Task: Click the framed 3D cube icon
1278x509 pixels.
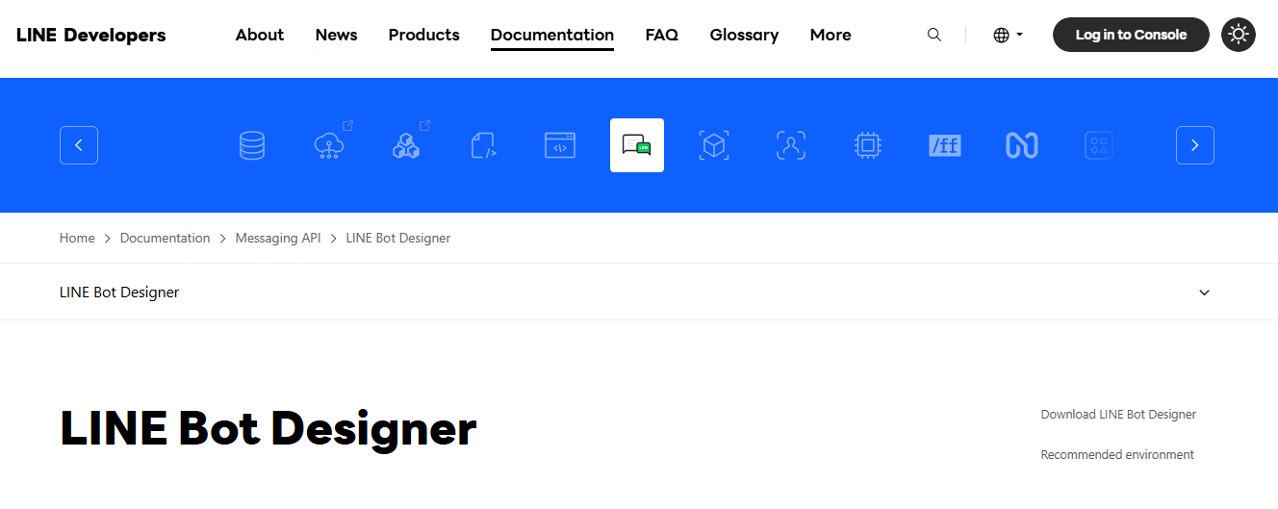Action: point(714,145)
